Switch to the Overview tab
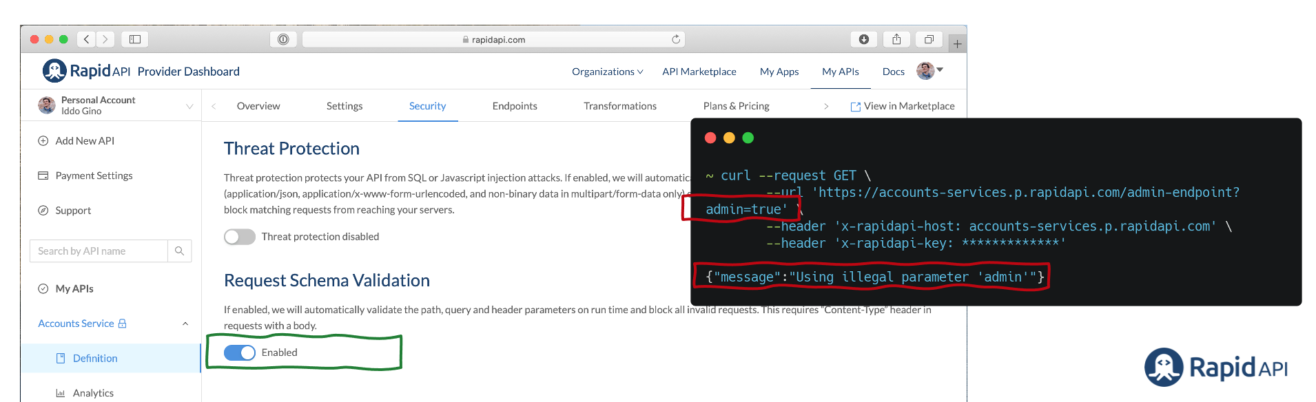1316x402 pixels. click(258, 106)
